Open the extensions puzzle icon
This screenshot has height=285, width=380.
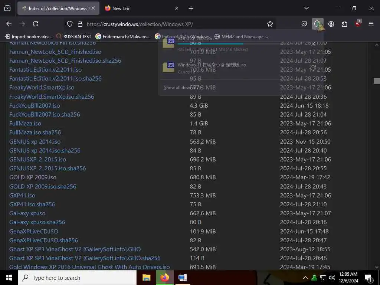(x=344, y=24)
